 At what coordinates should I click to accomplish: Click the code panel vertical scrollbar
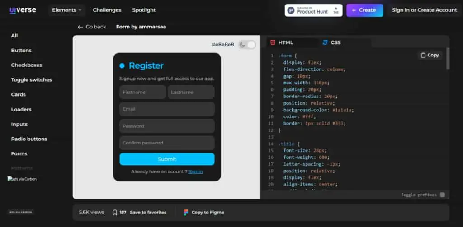tap(448, 58)
